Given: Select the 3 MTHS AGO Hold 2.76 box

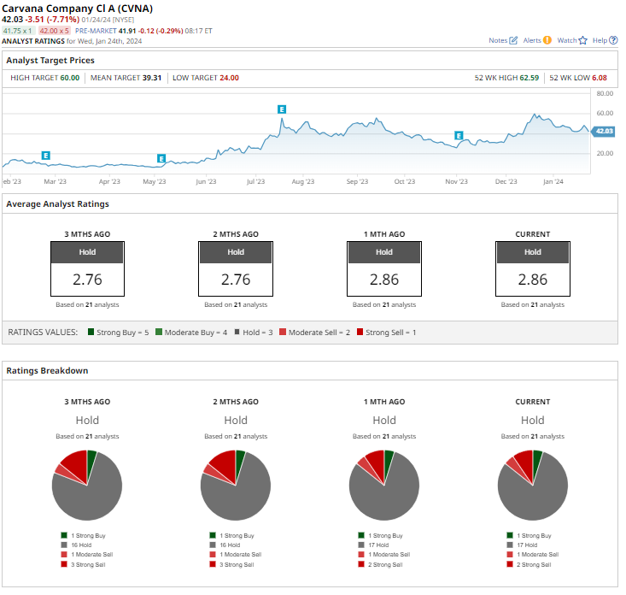Looking at the screenshot, I should pyautogui.click(x=87, y=268).
